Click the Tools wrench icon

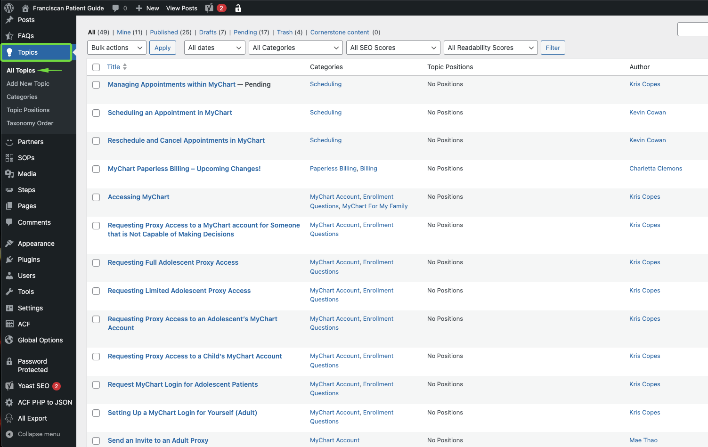pyautogui.click(x=9, y=292)
